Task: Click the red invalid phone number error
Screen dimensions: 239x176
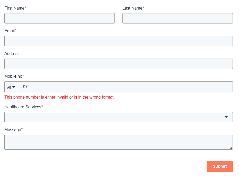Action: click(59, 97)
